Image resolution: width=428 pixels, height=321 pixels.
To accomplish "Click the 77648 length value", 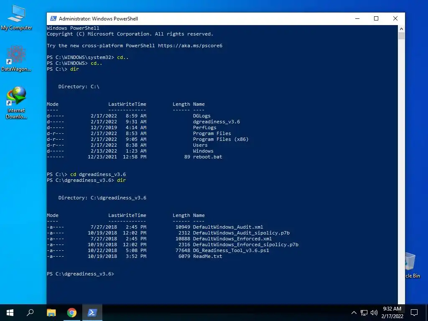I will (x=183, y=251).
